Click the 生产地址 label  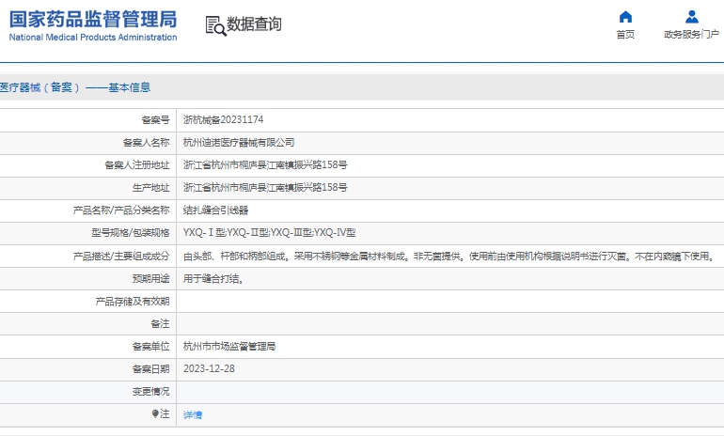(151, 188)
